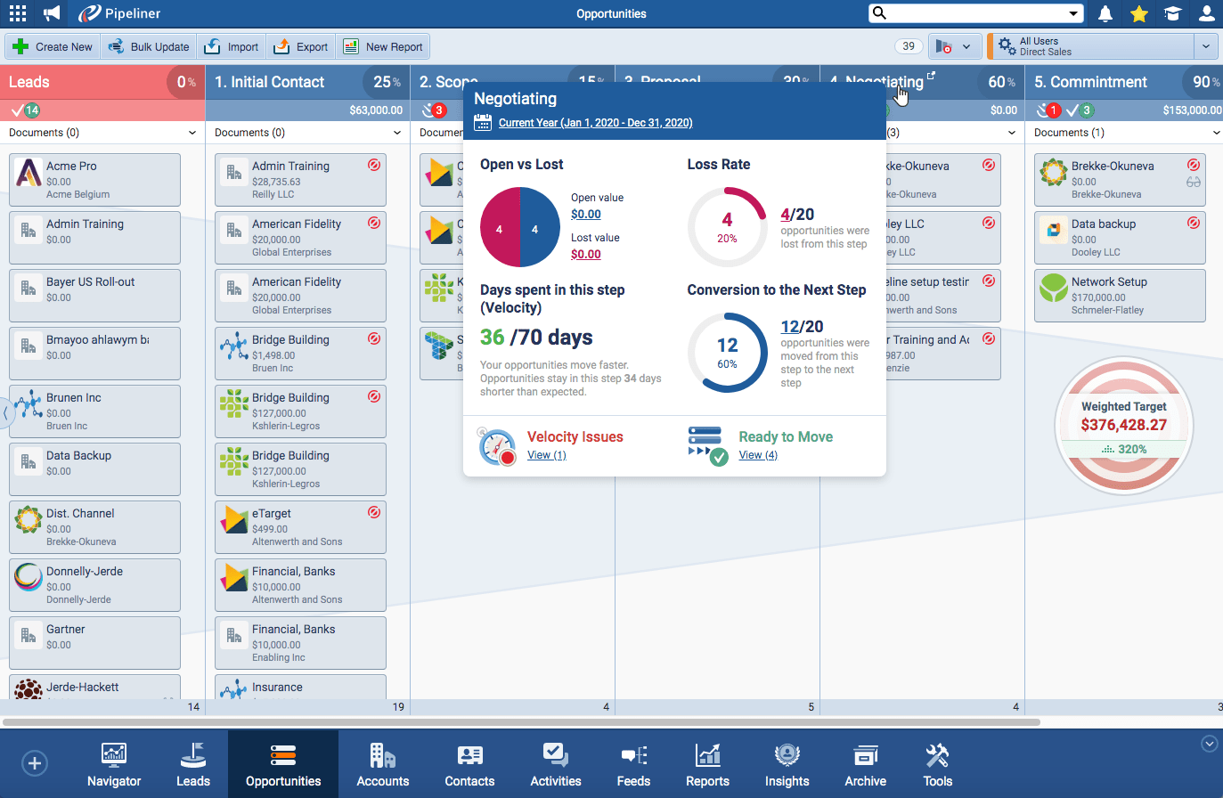1223x798 pixels.
Task: Go to the Accounts tab
Action: point(382,765)
